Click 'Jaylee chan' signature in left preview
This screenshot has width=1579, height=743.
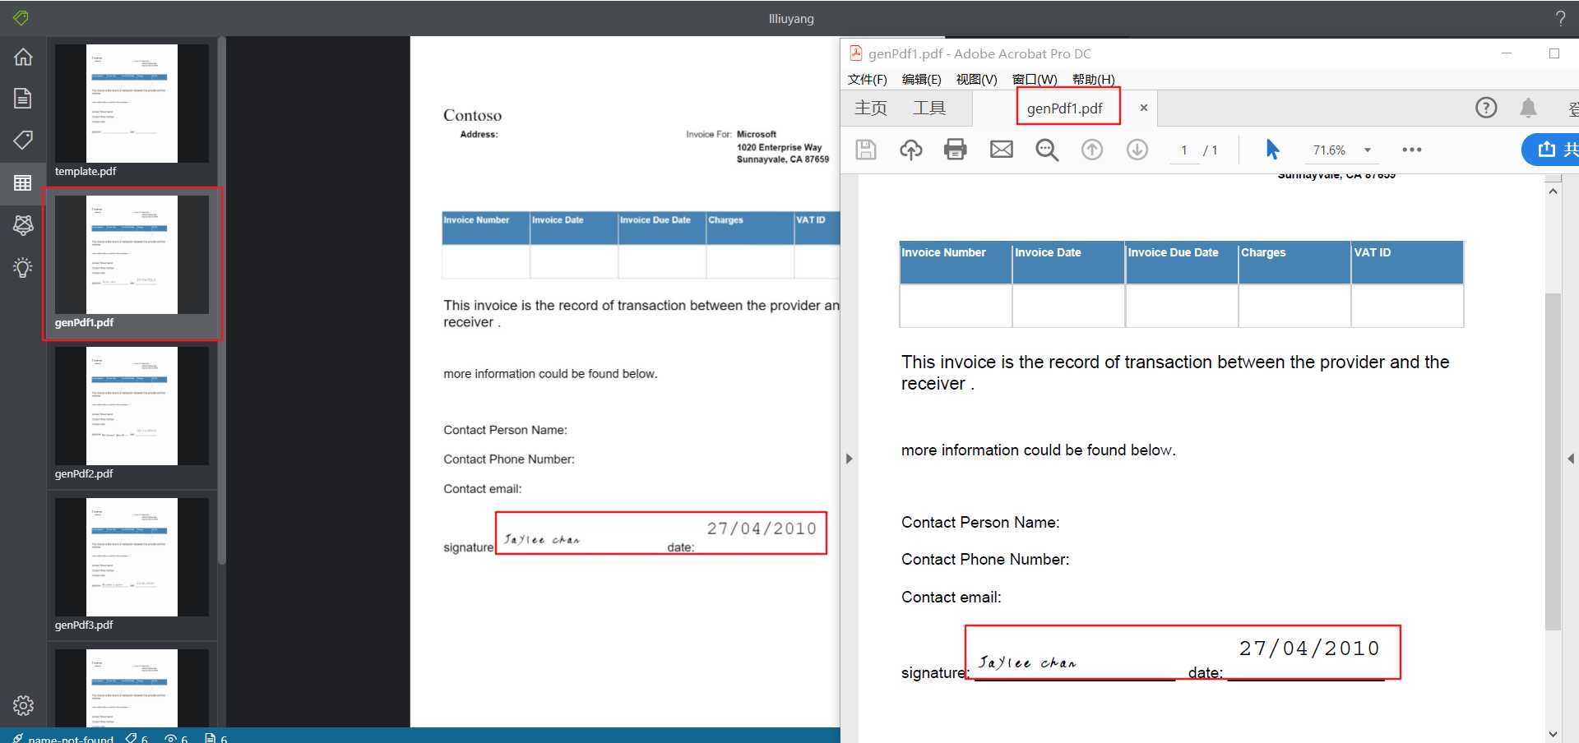(x=542, y=539)
